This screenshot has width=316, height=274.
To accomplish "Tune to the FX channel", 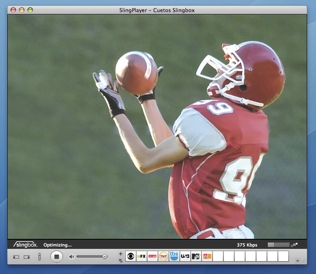I will coord(142,256).
